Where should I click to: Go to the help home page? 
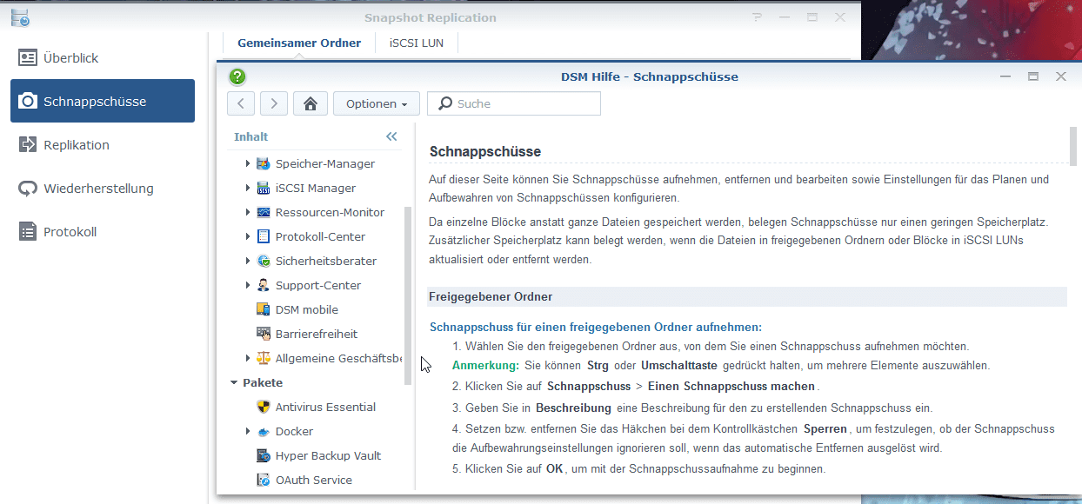pyautogui.click(x=310, y=103)
